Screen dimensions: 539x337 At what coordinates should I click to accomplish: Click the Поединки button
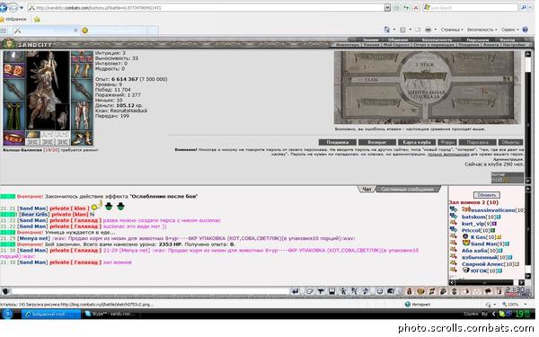tap(337, 142)
